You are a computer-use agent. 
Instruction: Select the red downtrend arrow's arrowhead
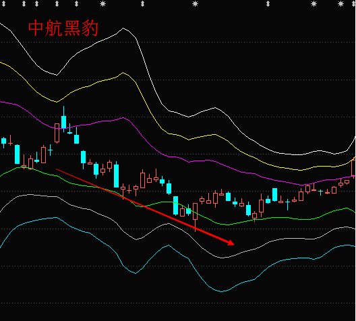(x=231, y=243)
